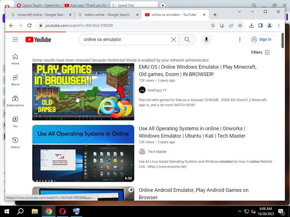This screenshot has width=290, height=217.
Task: Click the Sign in button
Action: point(261,40)
